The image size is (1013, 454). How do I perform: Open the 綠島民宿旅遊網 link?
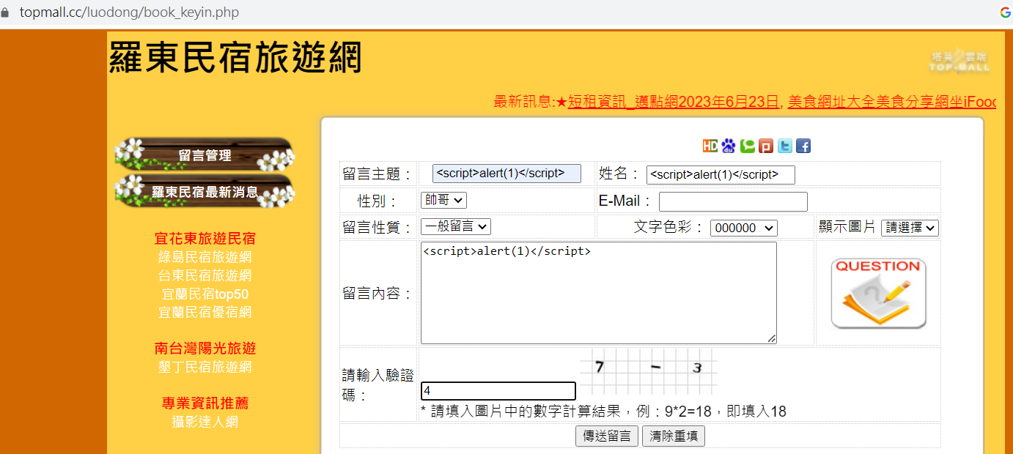[205, 257]
